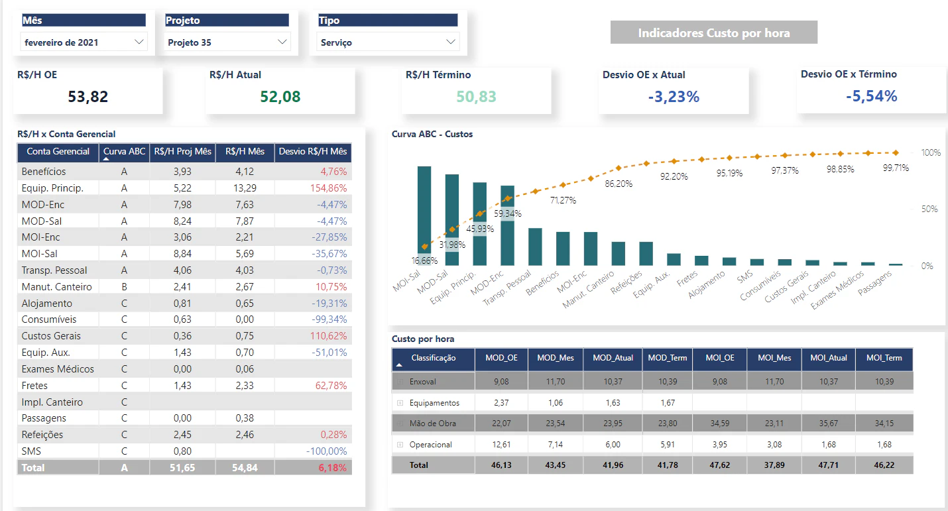Select the Transp. Pessoal bar in the chart
948x511 pixels.
tap(535, 247)
